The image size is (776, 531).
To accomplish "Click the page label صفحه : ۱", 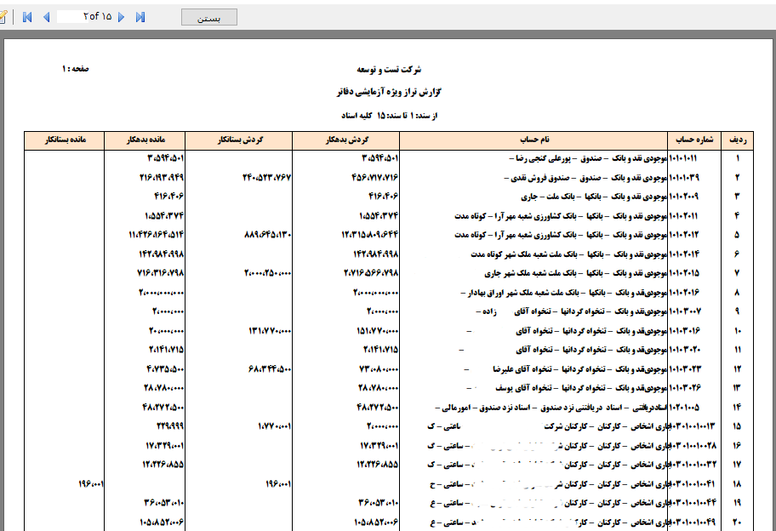I will point(75,69).
